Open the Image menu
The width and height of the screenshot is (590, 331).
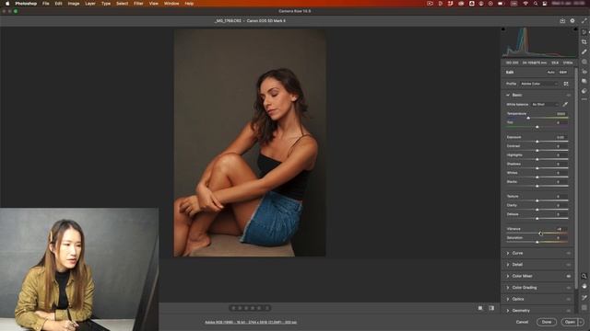tap(74, 4)
